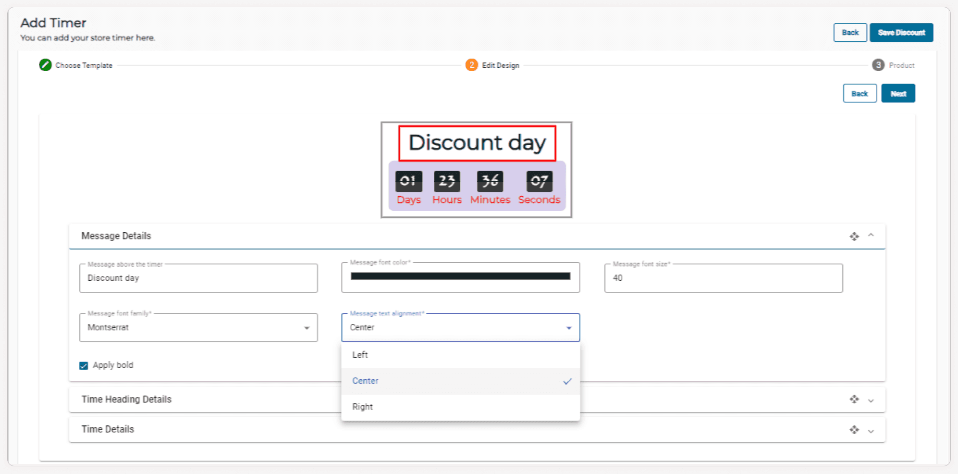Click the checkmark icon beside Center option
The height and width of the screenshot is (474, 958).
click(x=567, y=381)
